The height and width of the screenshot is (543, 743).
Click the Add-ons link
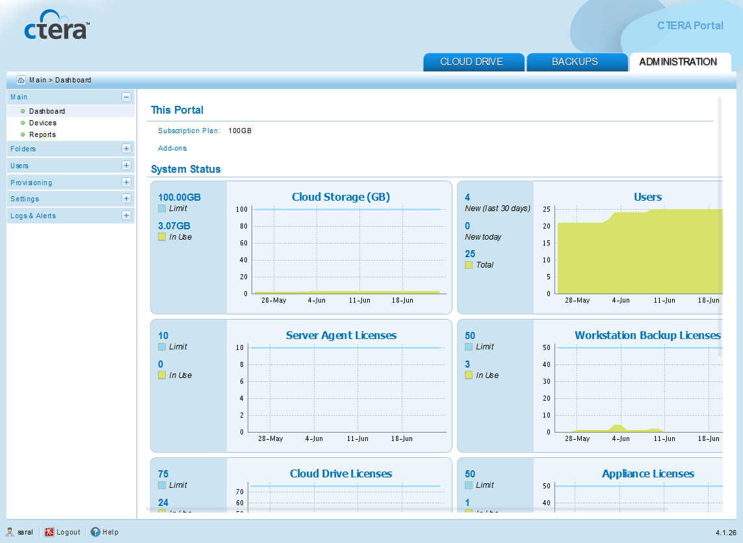(172, 148)
